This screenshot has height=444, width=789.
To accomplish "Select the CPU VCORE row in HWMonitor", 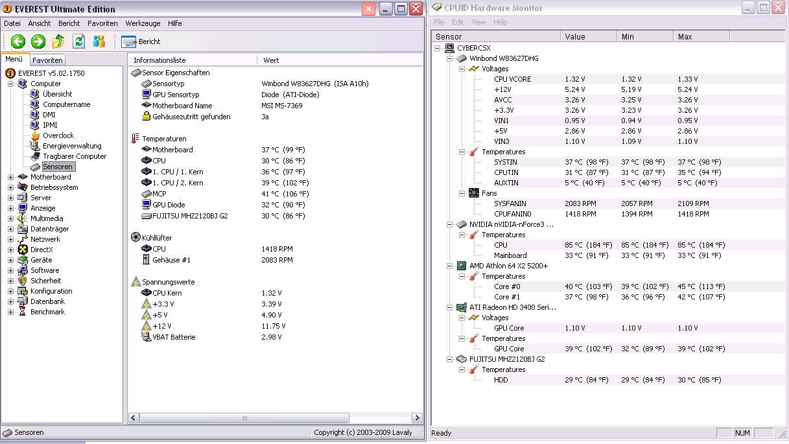I will pos(609,79).
